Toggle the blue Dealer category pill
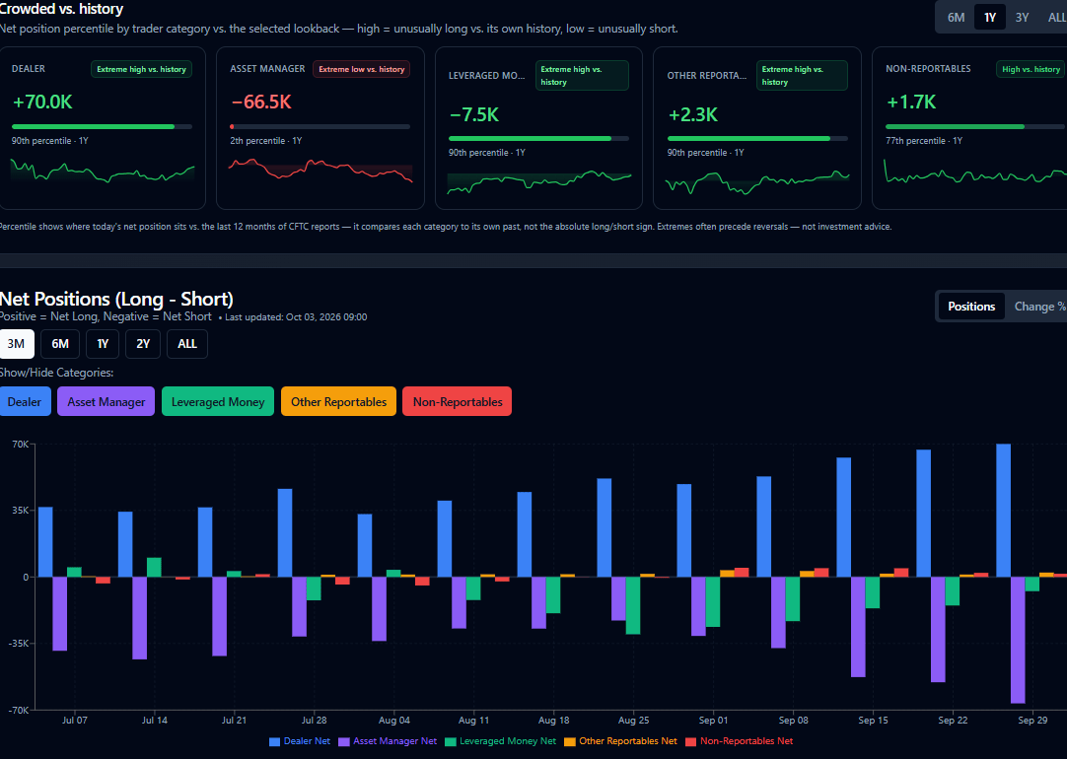The image size is (1067, 759). [x=25, y=401]
